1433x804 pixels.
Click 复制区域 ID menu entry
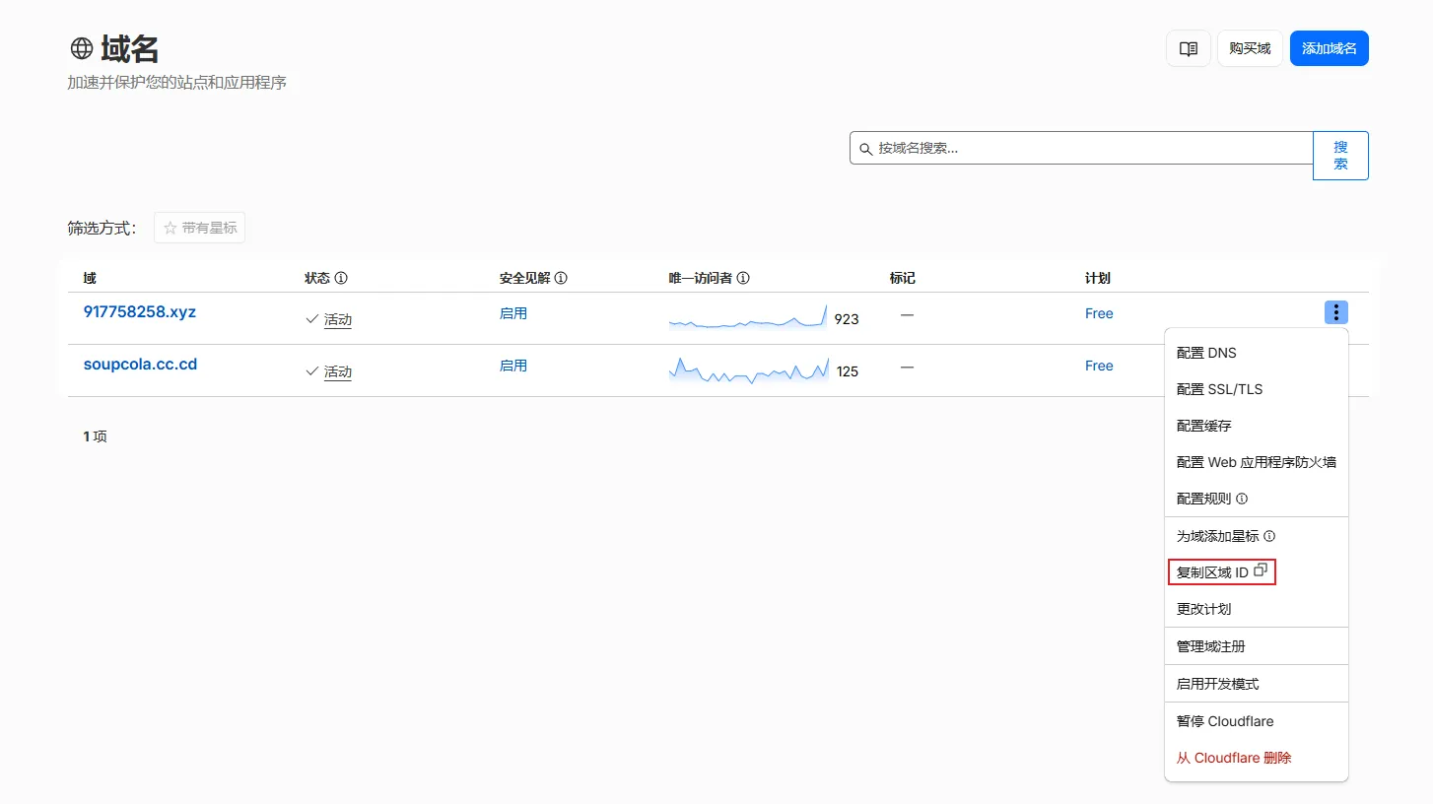pos(1257,572)
